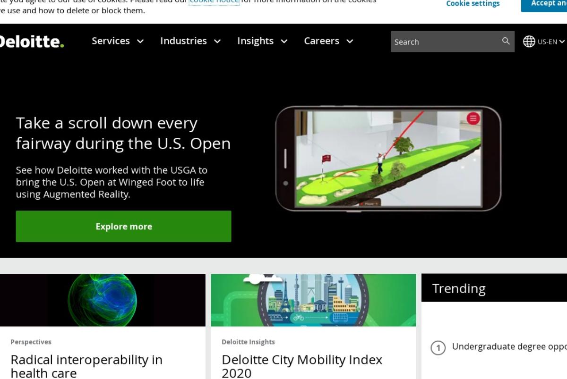Click the 'Take a scroll down every fairway' headline
Screen dimensions: 567x379
coord(123,133)
